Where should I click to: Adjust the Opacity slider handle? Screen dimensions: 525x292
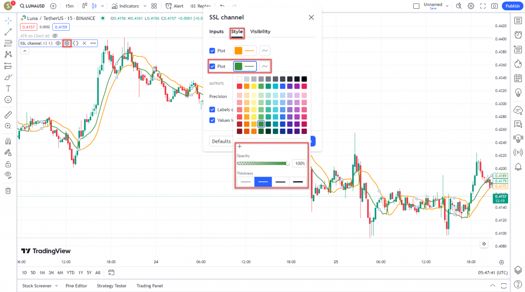coord(288,164)
